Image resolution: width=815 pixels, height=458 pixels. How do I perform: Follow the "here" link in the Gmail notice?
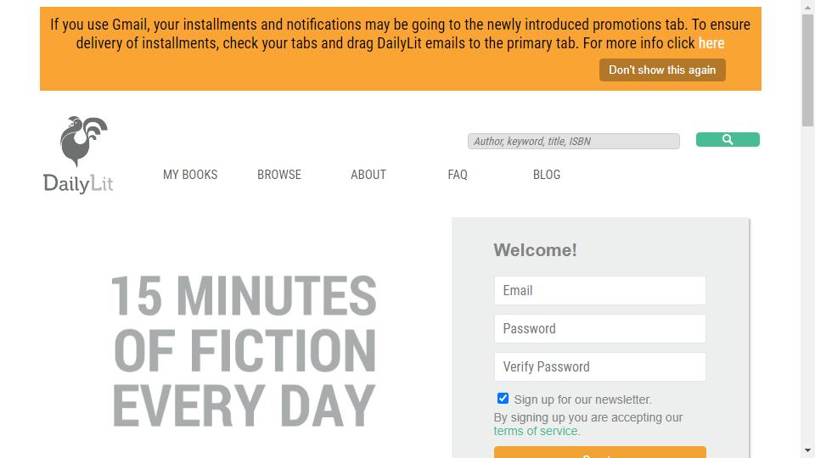[711, 43]
